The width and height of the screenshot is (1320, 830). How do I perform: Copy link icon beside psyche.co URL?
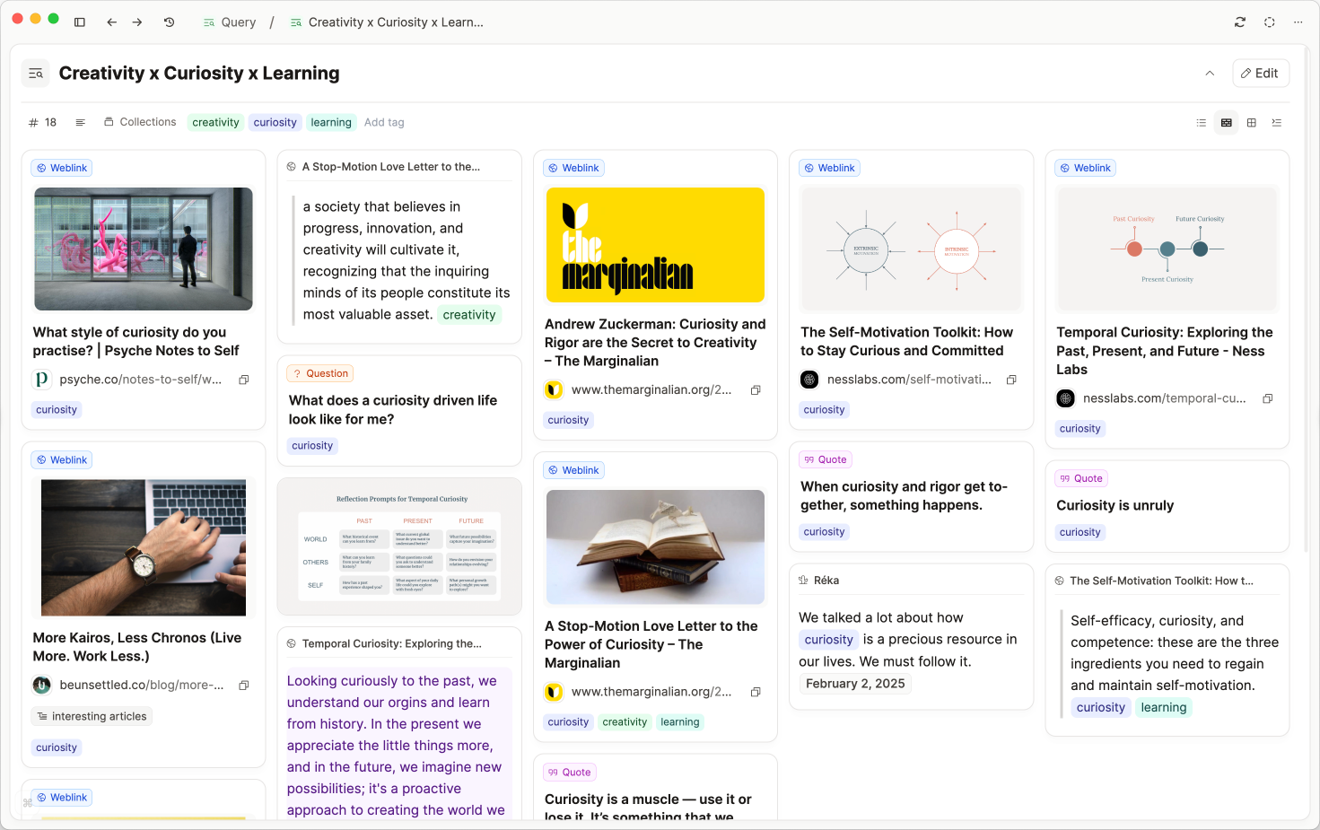(243, 380)
